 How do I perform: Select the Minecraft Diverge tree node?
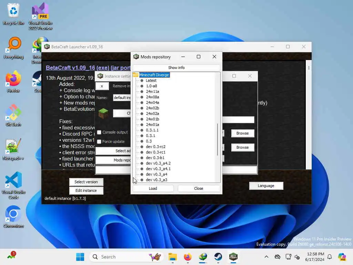click(x=154, y=75)
